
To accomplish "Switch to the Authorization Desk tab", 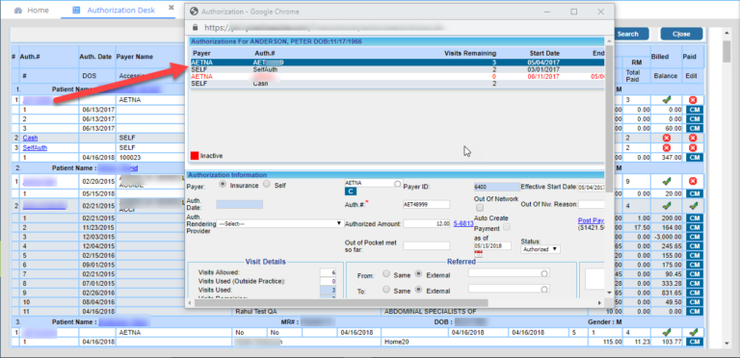I will point(115,10).
